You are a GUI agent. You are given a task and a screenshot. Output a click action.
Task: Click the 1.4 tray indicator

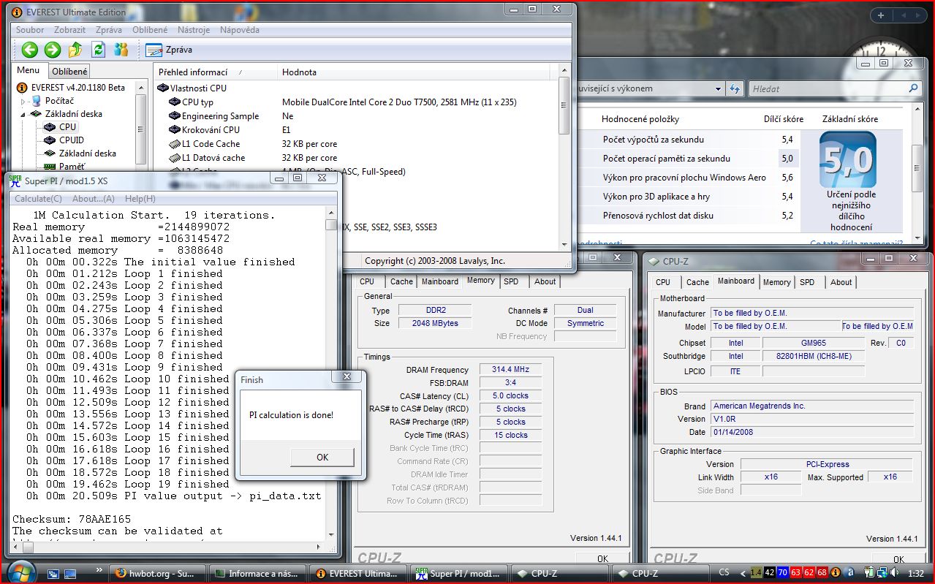pyautogui.click(x=756, y=573)
